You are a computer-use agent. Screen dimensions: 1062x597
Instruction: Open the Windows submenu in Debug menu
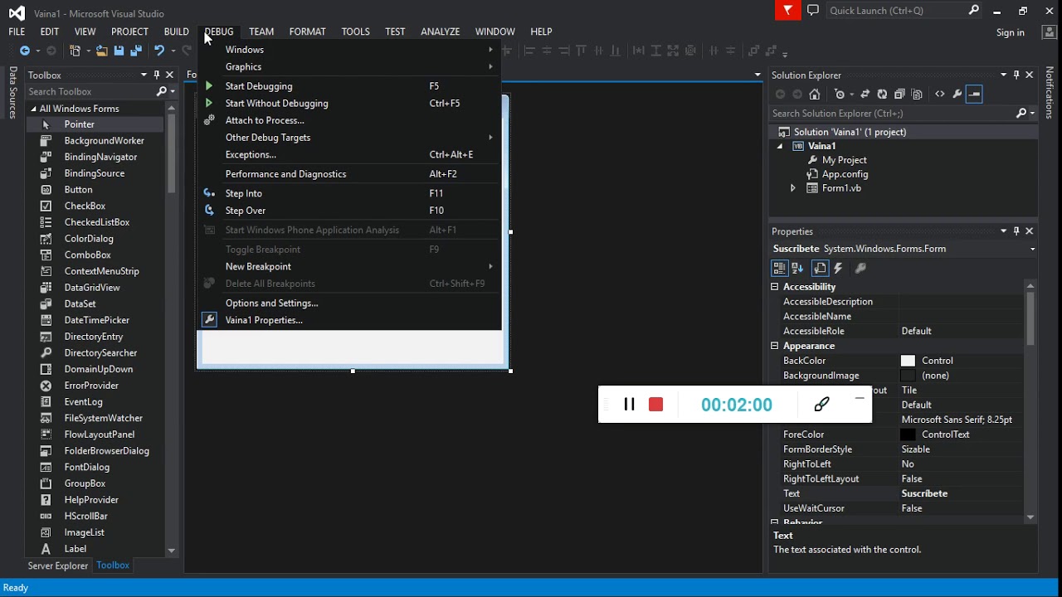coord(349,50)
